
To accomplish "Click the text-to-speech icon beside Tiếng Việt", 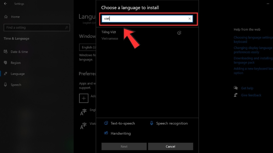I will [x=179, y=33].
